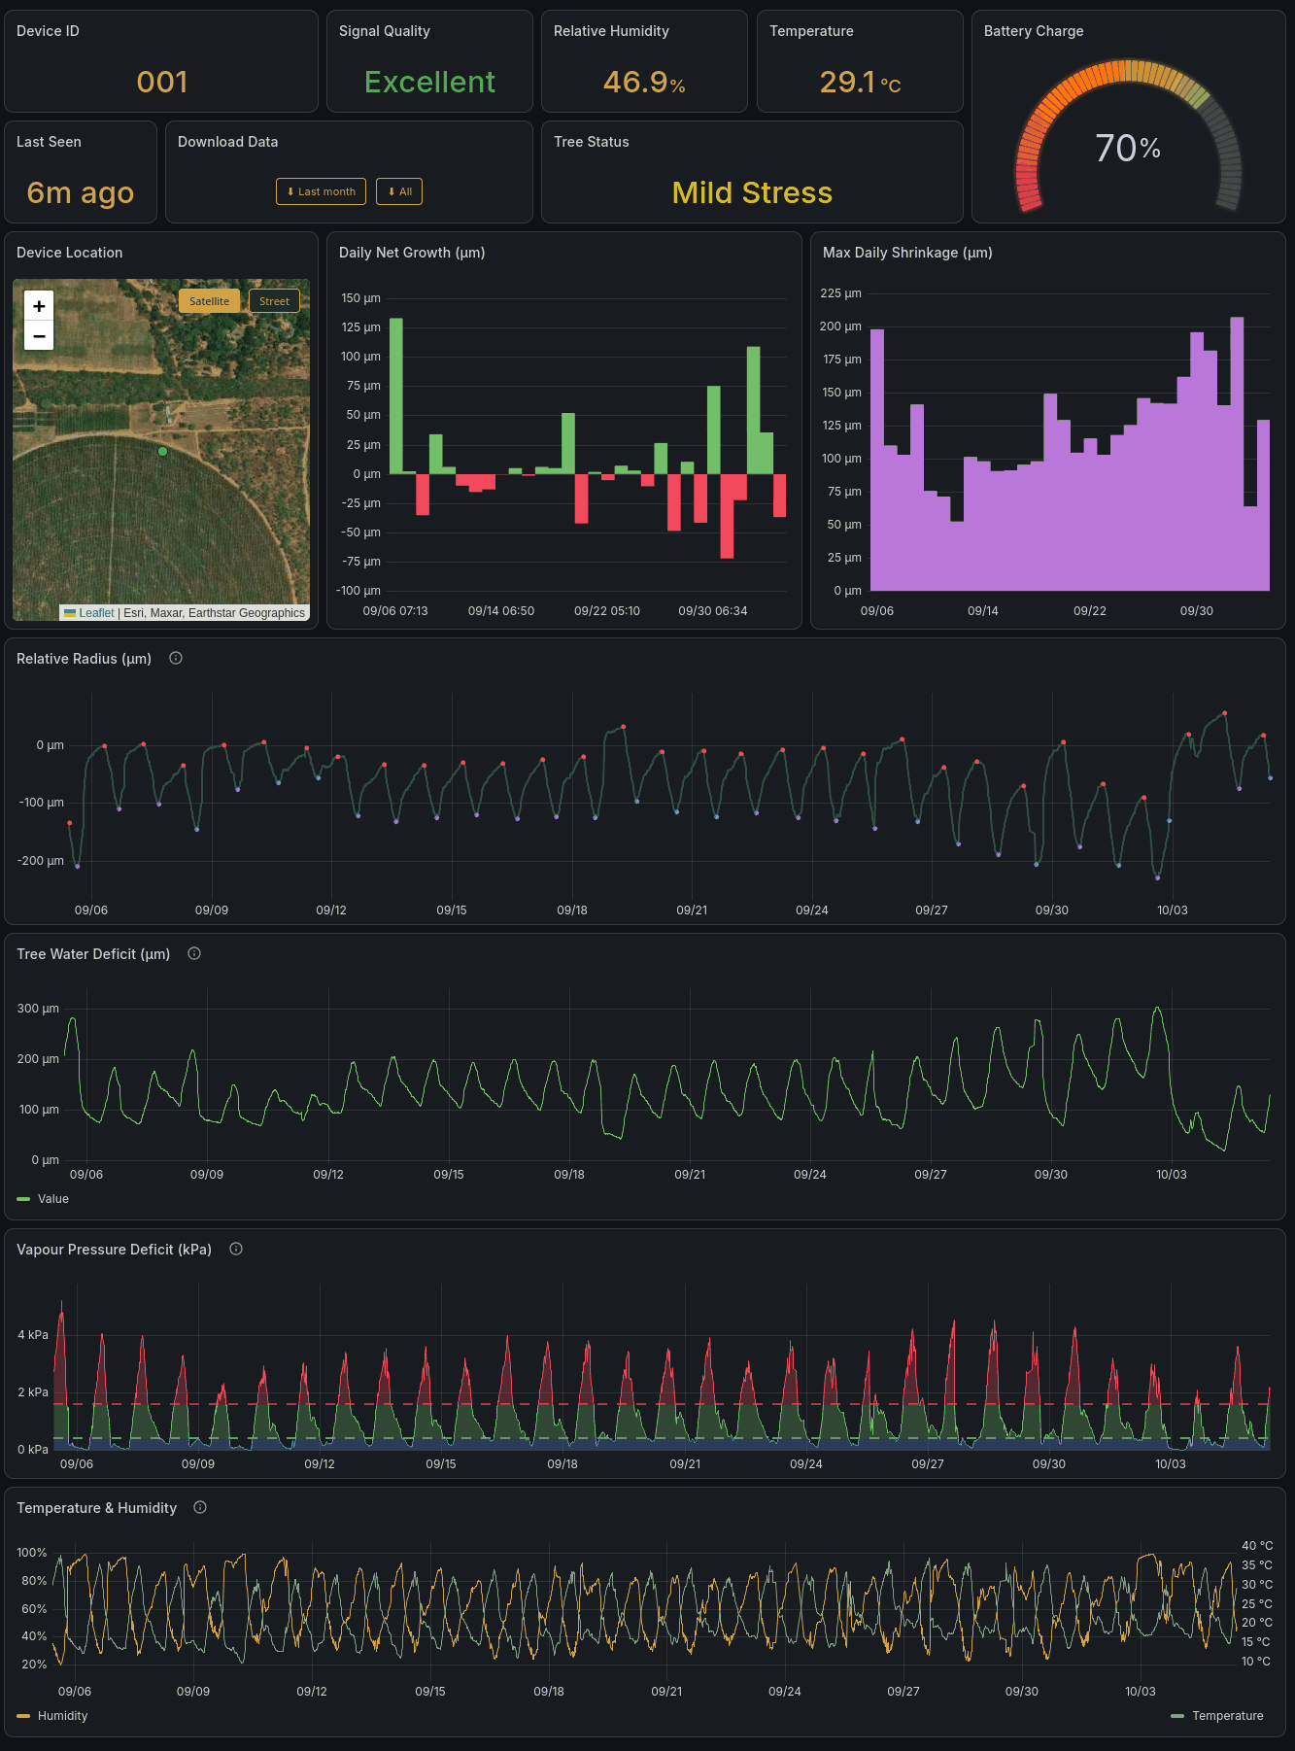Click the map zoom in plus button

pos(39,306)
